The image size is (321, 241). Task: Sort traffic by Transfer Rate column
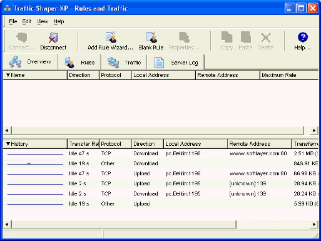[83, 144]
